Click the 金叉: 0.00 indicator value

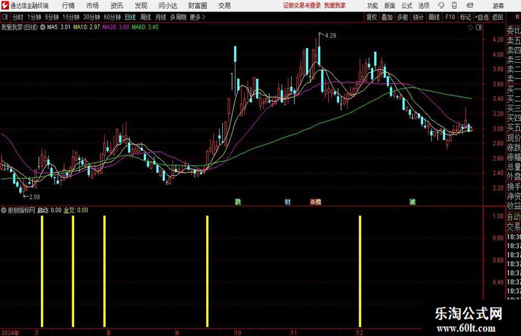pyautogui.click(x=76, y=210)
